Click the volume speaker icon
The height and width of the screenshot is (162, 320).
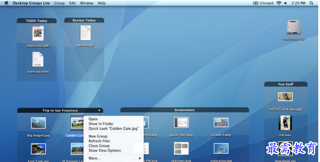(x=285, y=3)
